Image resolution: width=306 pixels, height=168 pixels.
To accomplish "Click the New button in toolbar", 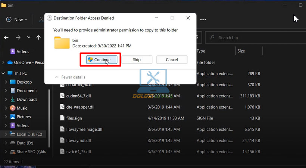I will 15,19.
